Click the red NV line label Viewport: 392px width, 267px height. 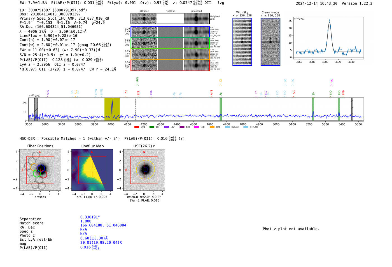coord(126,93)
